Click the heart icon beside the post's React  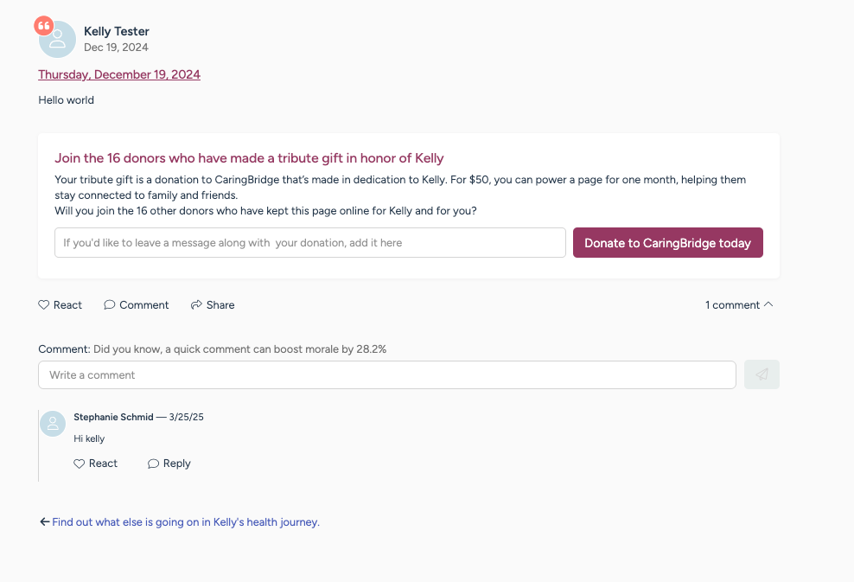coord(43,304)
